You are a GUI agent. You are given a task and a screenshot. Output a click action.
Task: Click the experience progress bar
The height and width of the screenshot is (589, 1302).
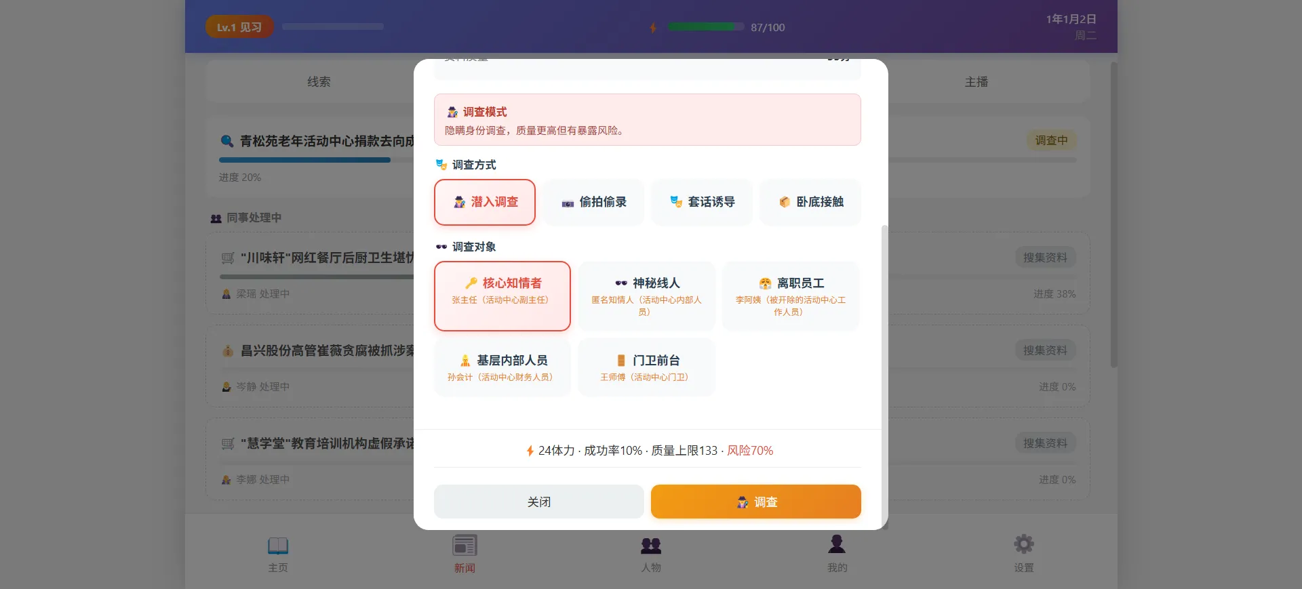pos(333,27)
